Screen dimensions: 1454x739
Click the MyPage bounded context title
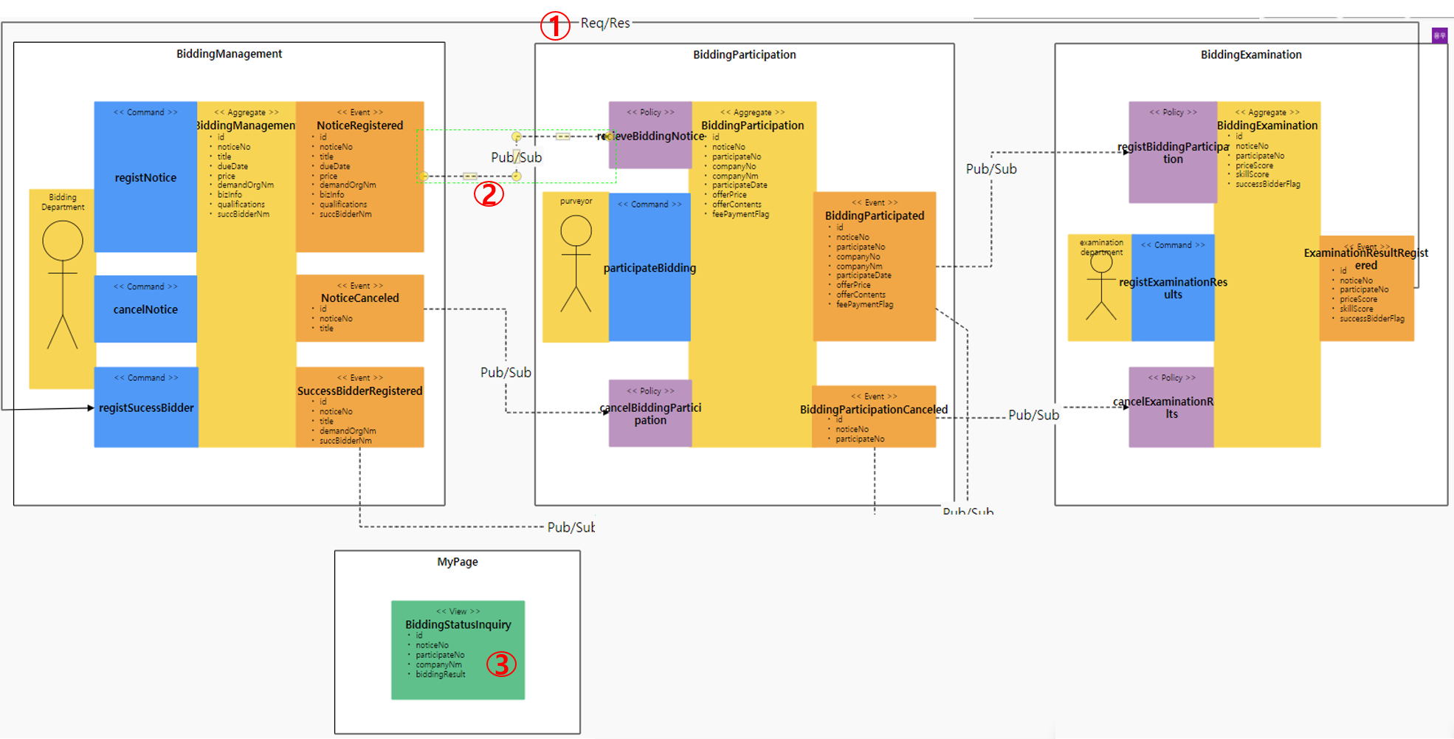458,562
